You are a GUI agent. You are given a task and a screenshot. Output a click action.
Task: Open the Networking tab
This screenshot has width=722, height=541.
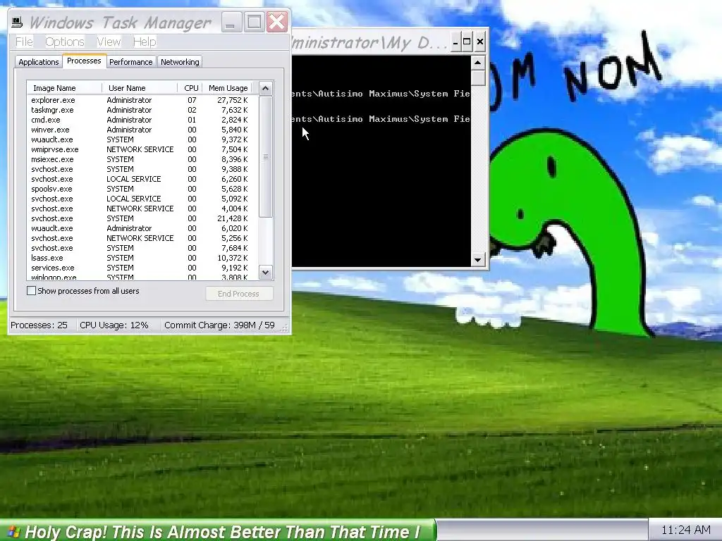(180, 62)
